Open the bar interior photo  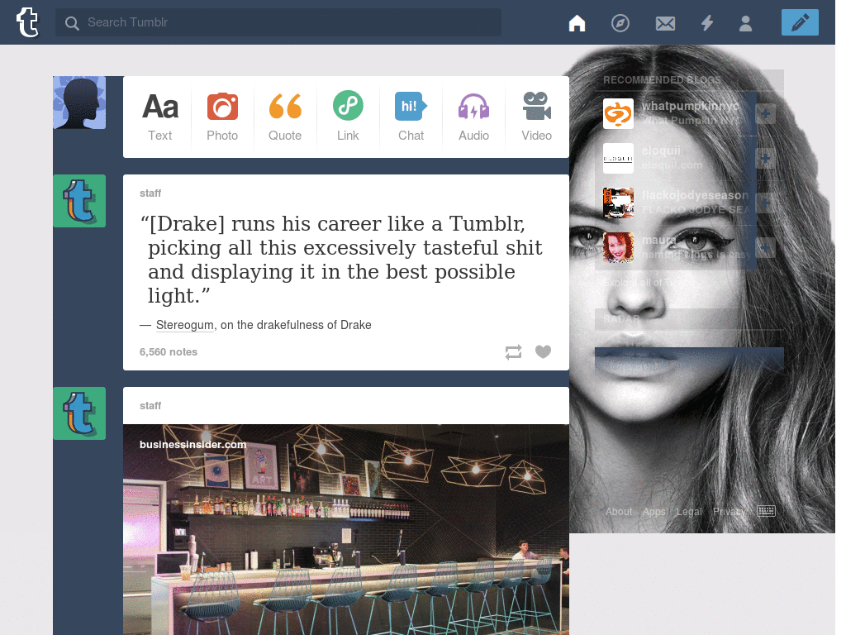point(346,530)
